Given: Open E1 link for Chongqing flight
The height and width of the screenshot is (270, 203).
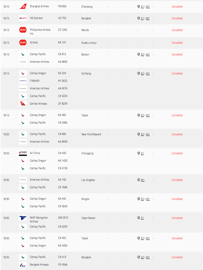Looking at the screenshot, I should 142,153.
